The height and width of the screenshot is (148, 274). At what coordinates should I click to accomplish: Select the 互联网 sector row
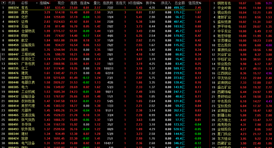[x=101, y=78]
